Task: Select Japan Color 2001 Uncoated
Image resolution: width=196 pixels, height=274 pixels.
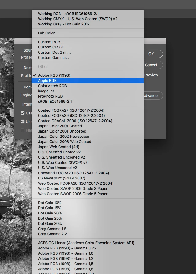Action: coord(88,131)
